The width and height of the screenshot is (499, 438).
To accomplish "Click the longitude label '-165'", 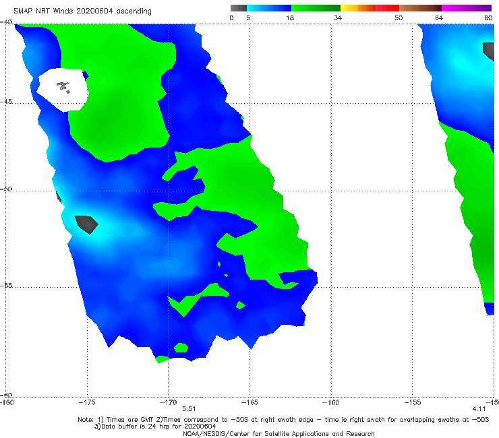I will coord(249,402).
